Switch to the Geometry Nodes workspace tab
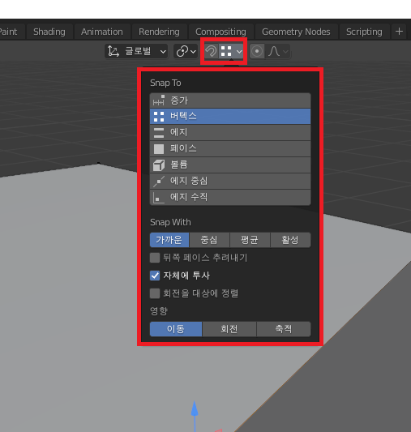Image resolution: width=411 pixels, height=432 pixels. tap(296, 32)
